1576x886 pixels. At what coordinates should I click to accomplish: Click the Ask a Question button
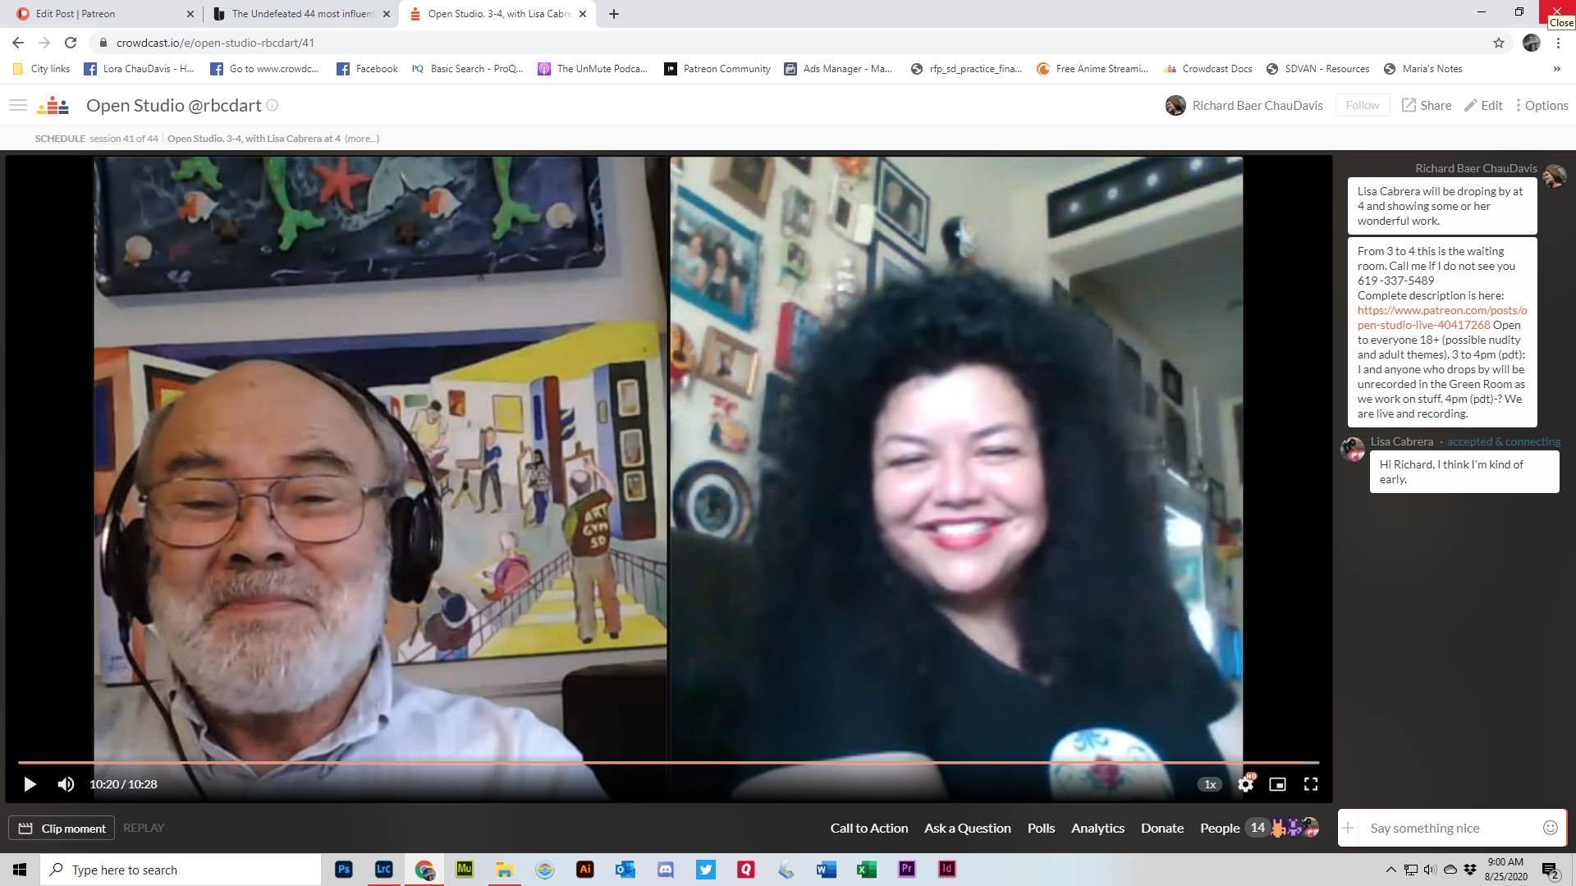(967, 828)
